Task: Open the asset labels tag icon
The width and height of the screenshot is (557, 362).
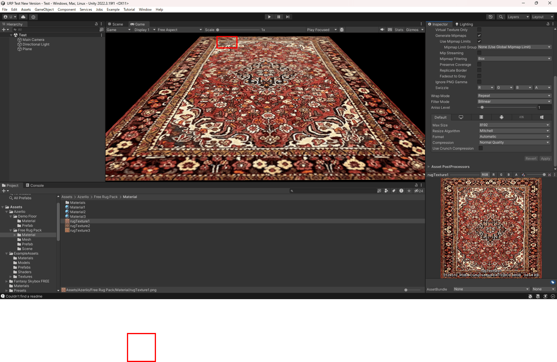Action: click(x=553, y=282)
